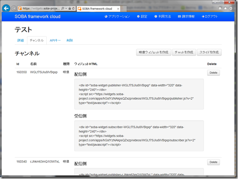
Task: Select the チャンネル tab
Action: [x=37, y=41]
